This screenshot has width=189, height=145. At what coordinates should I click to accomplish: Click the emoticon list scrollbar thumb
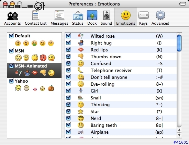179,43
